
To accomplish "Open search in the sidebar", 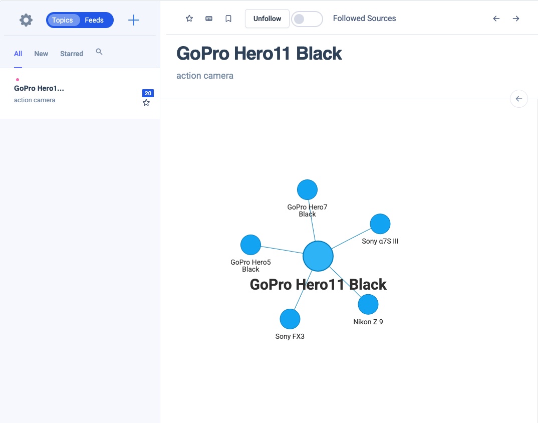I will 99,52.
